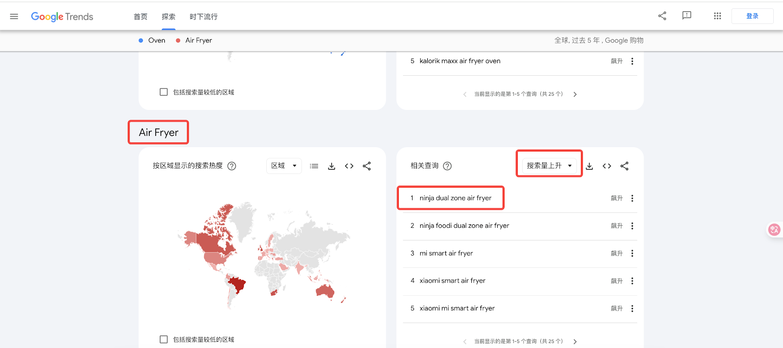783x348 pixels.
Task: Open more options for mi smart air fryer
Action: pyautogui.click(x=632, y=253)
